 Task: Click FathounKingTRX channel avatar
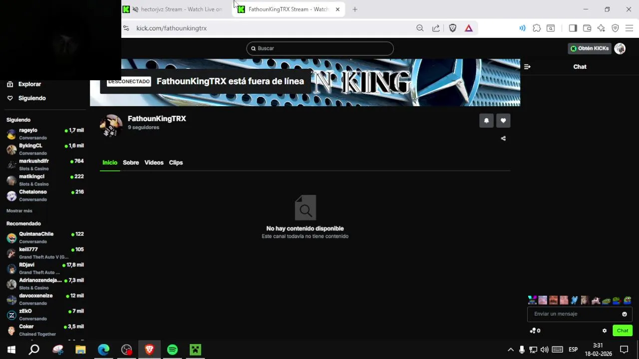click(x=111, y=126)
